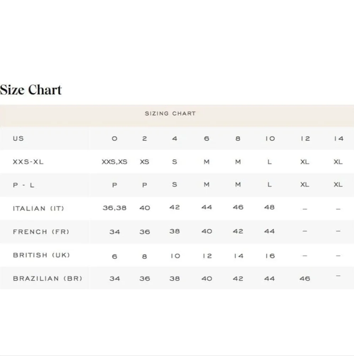Click "L" in the XXS-XL row
This screenshot has height=356, width=354.
pos(269,162)
